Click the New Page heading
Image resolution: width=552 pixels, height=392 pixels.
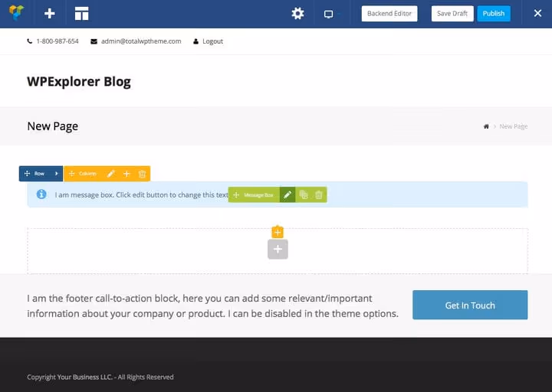(x=52, y=126)
